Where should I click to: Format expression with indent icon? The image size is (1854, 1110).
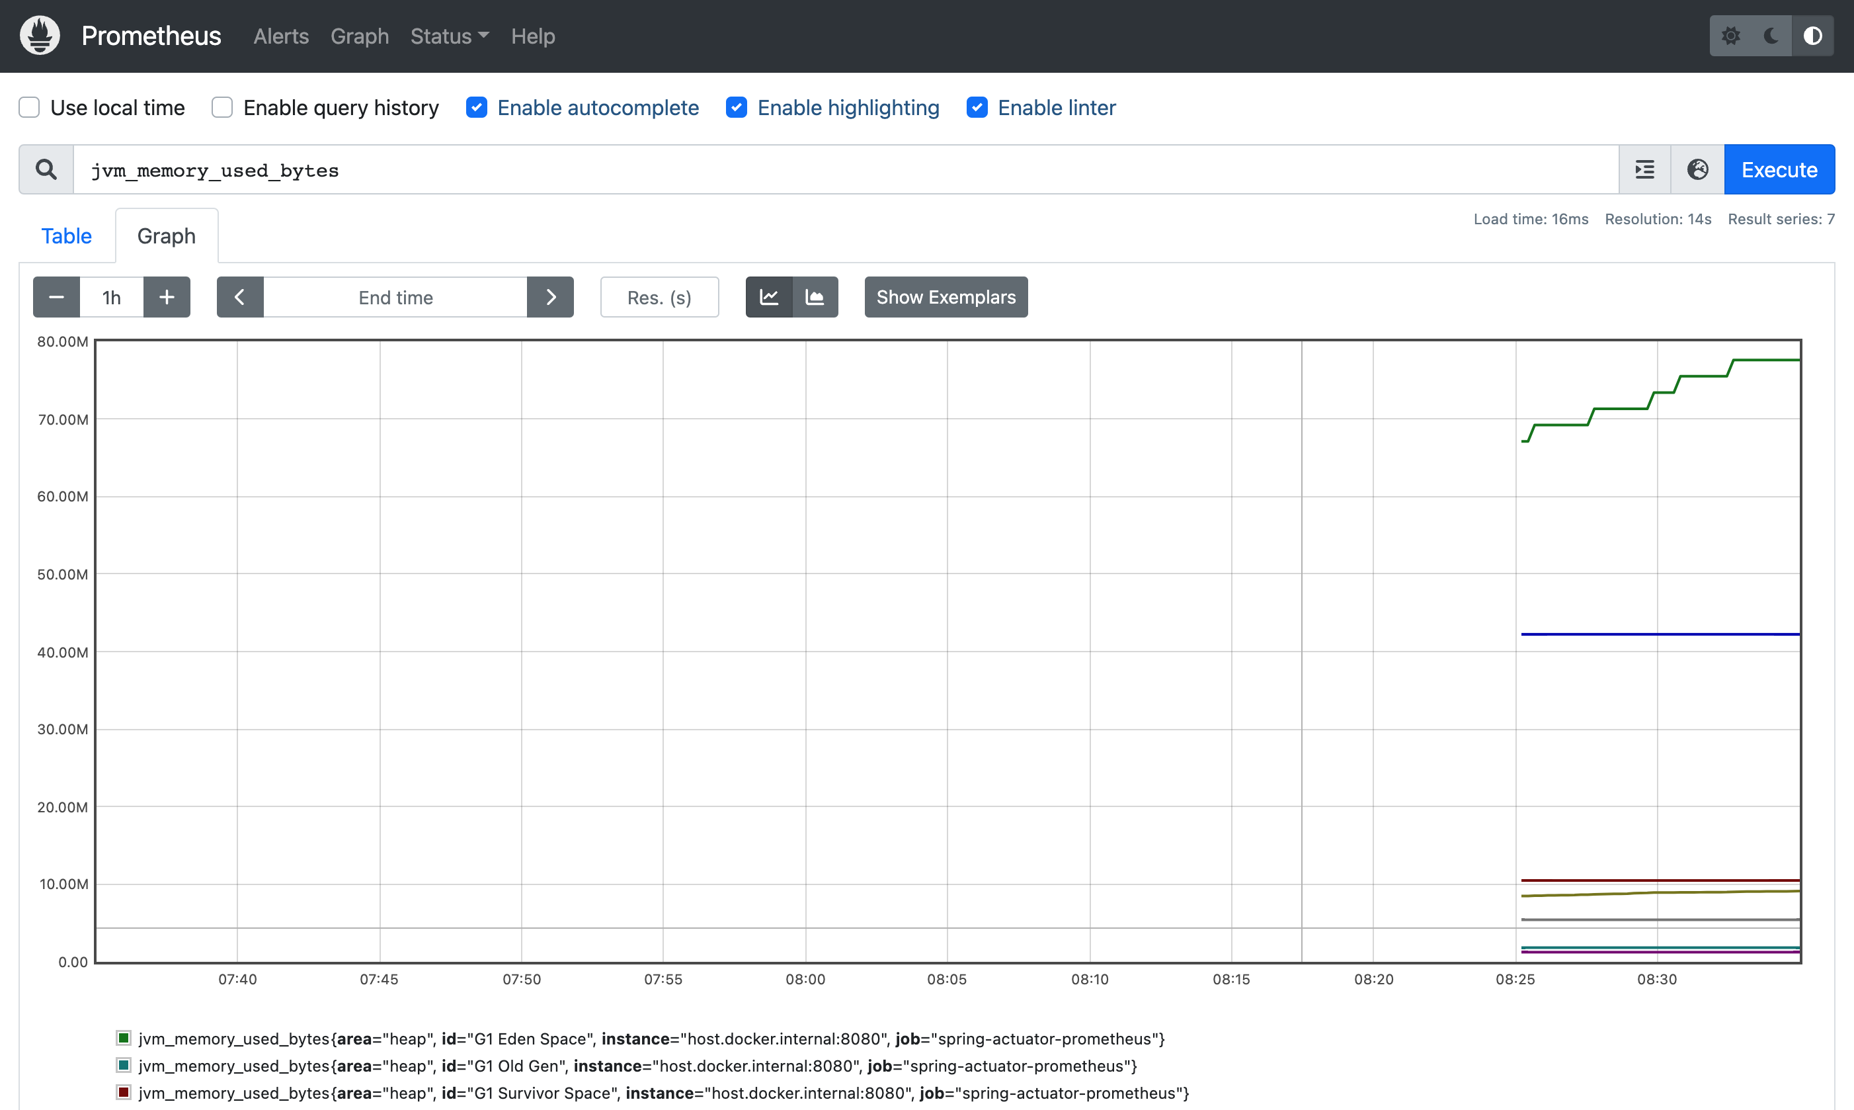point(1644,169)
